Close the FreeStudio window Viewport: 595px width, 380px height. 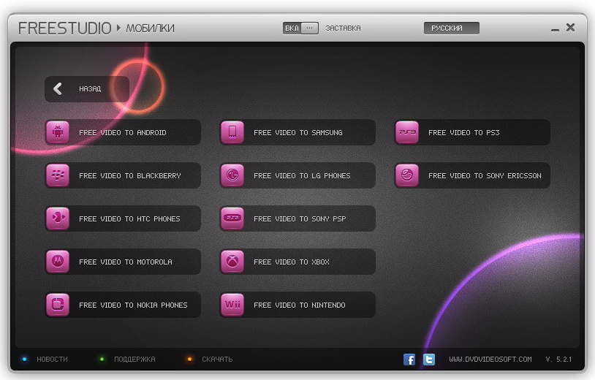pyautogui.click(x=570, y=27)
